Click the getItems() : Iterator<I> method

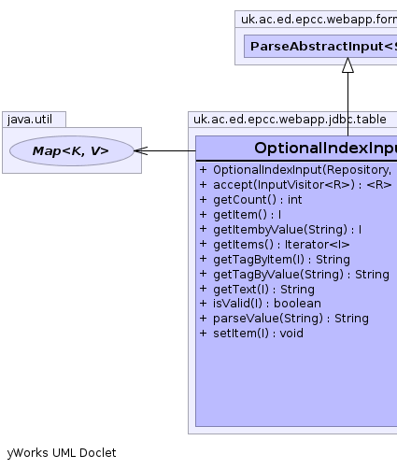pyautogui.click(x=275, y=245)
